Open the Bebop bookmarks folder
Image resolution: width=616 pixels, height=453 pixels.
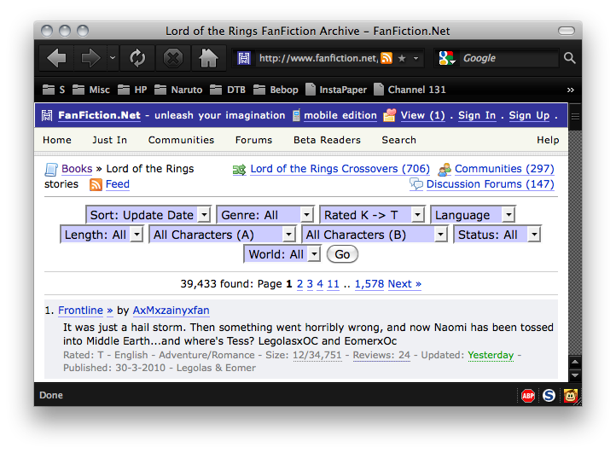click(x=276, y=90)
